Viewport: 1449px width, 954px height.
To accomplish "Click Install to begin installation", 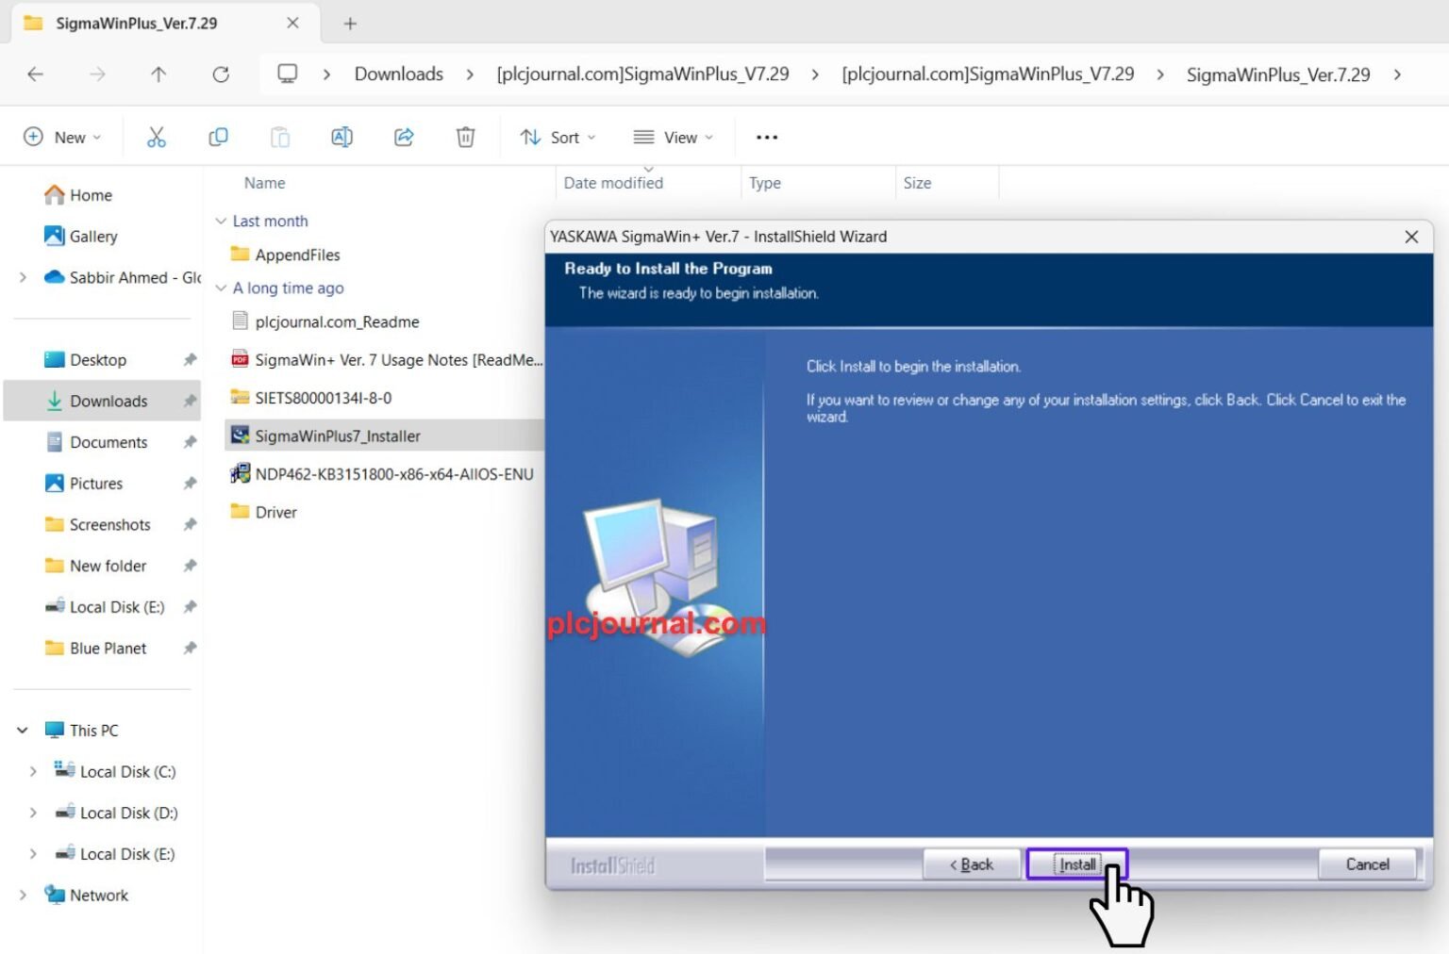I will (x=1076, y=864).
